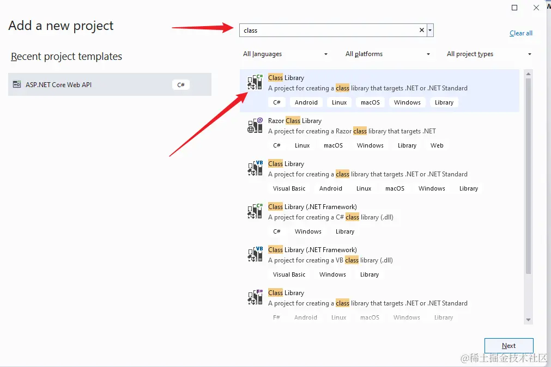Click the macOS tag on Razor Class Library
Image resolution: width=551 pixels, height=367 pixels.
(333, 145)
